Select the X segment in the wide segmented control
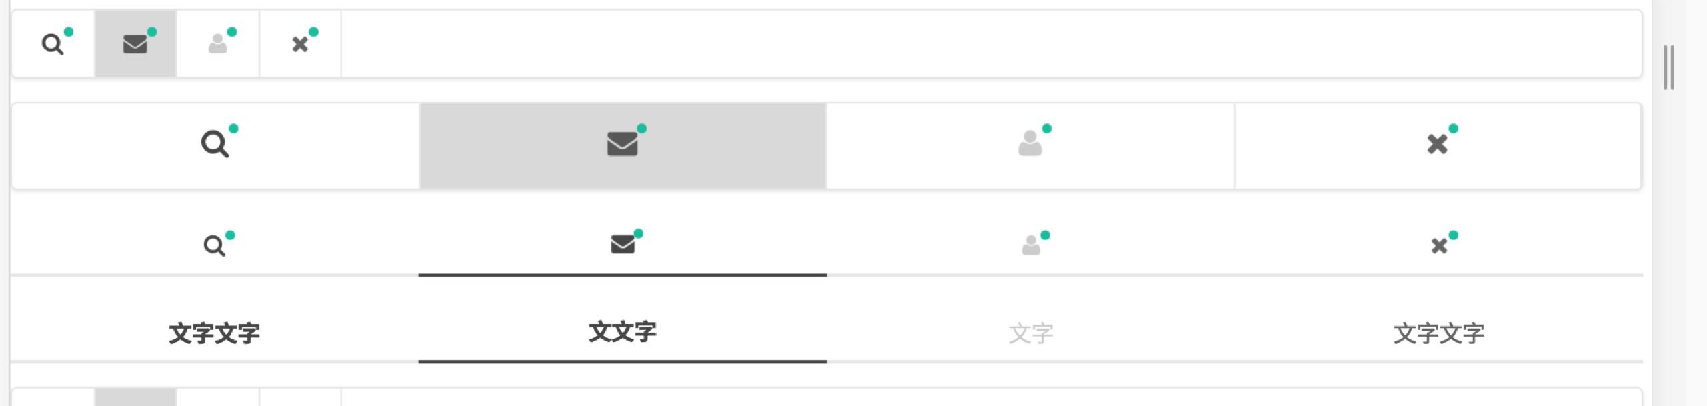The height and width of the screenshot is (406, 1707). (x=1438, y=145)
